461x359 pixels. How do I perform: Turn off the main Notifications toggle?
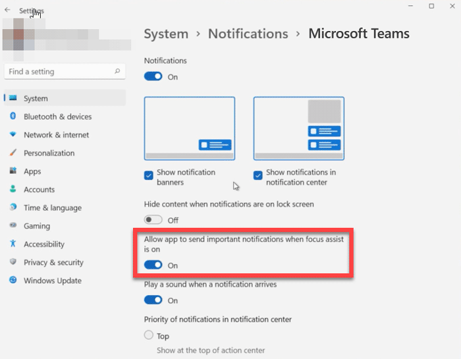153,76
